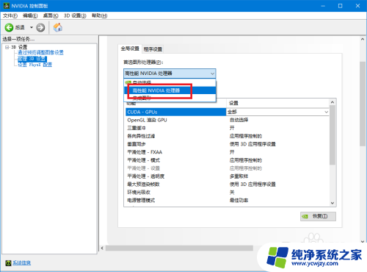Select the 最大预渲染帧数 row

[x=227, y=185]
